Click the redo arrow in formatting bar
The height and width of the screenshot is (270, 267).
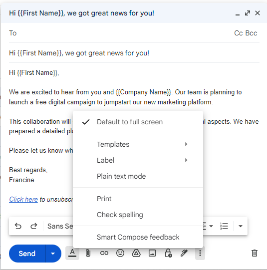coord(34,226)
